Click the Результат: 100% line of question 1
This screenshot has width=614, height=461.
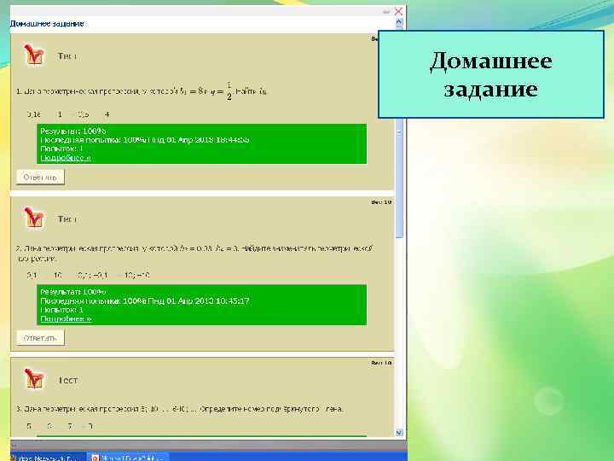73,131
